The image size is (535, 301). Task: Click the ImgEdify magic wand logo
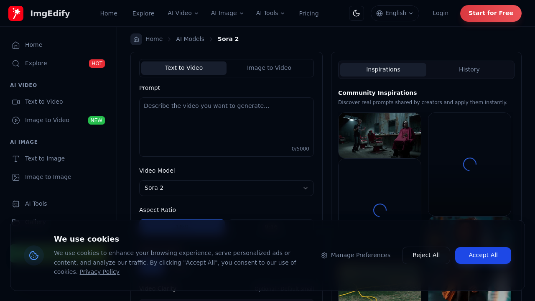[16, 13]
